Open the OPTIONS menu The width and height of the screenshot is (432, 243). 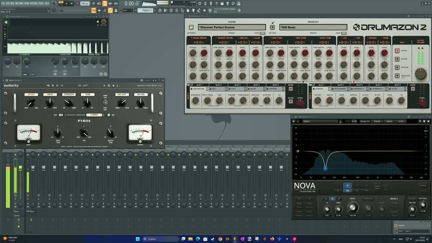coord(34,3)
